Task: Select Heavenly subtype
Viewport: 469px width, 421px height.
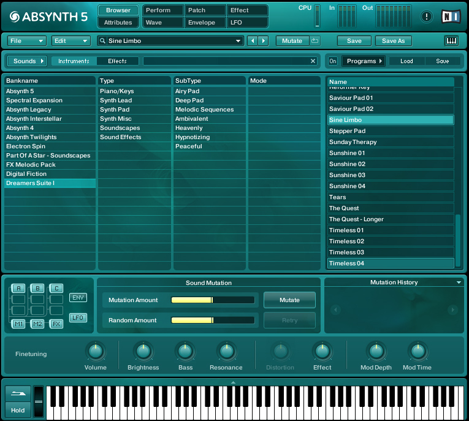Action: click(x=210, y=128)
